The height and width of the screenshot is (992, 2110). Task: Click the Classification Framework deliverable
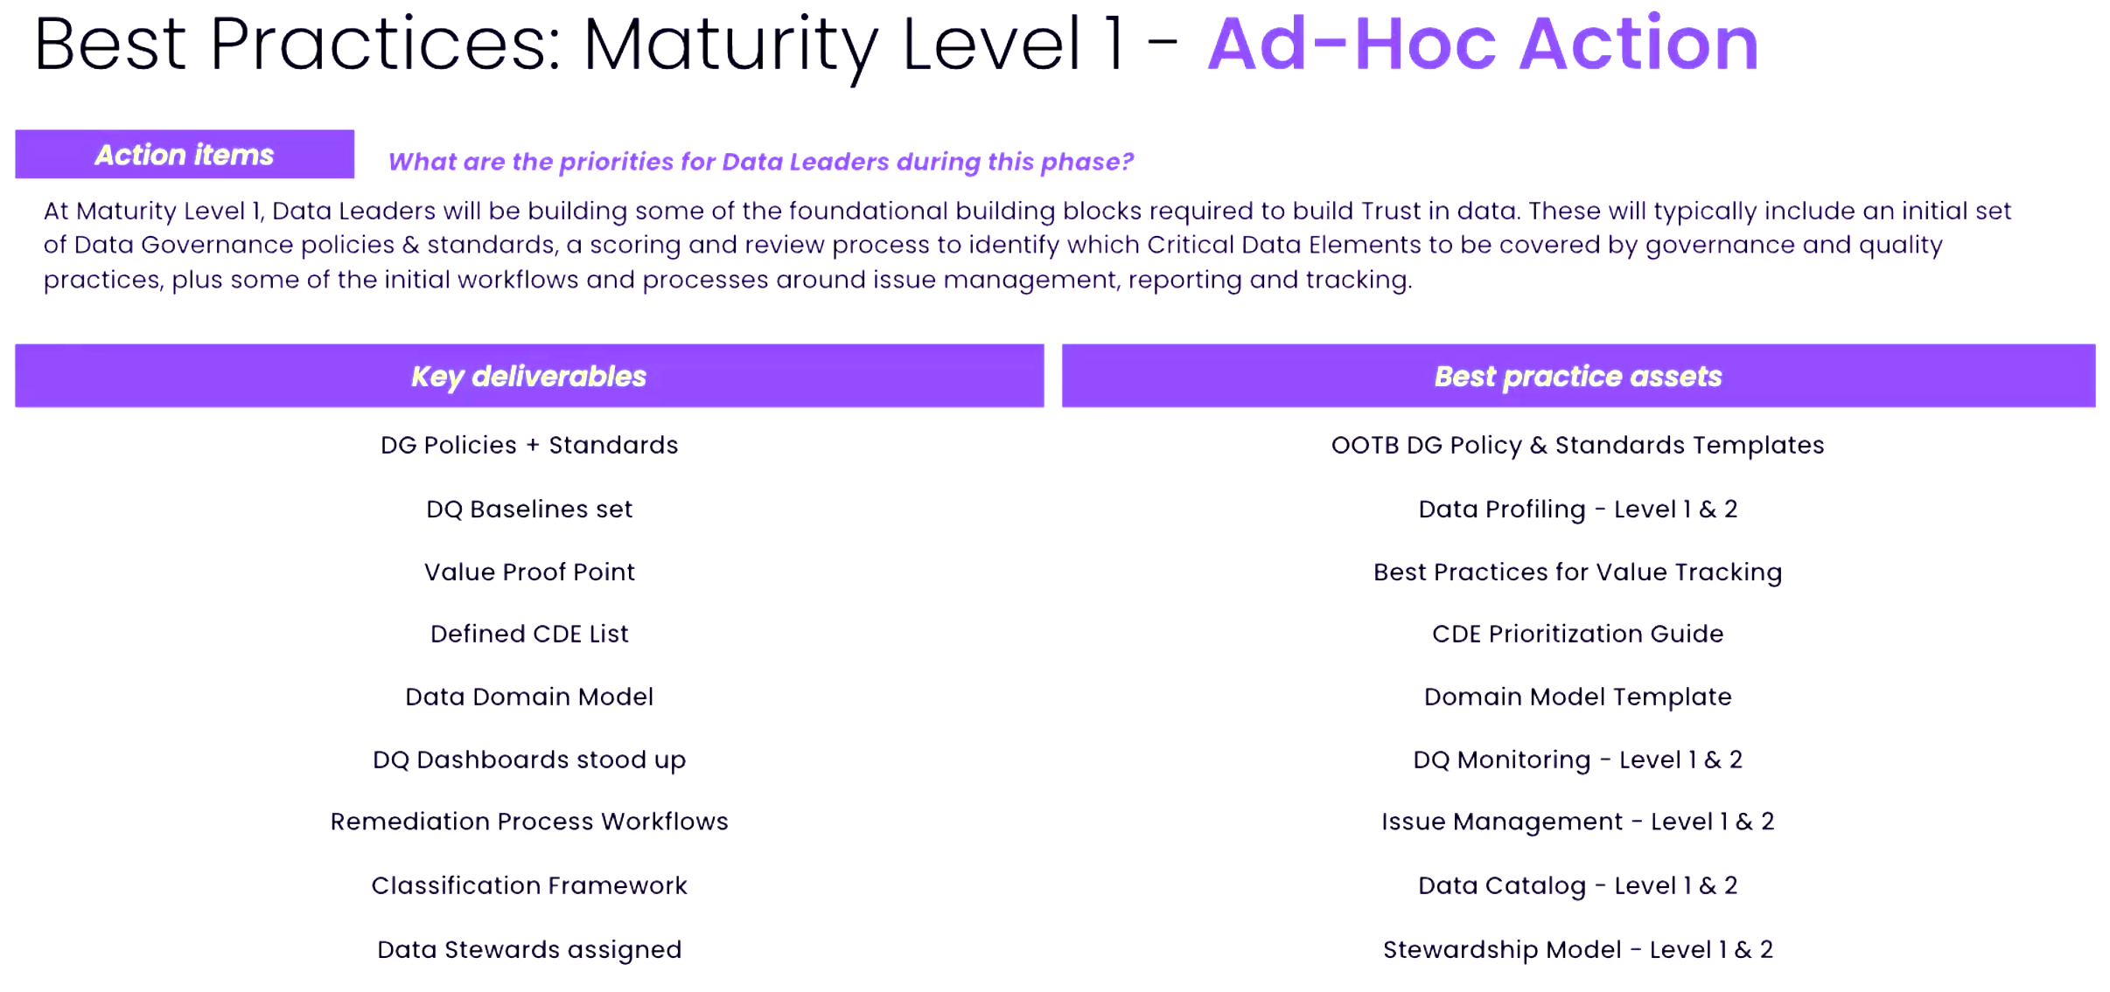coord(529,885)
